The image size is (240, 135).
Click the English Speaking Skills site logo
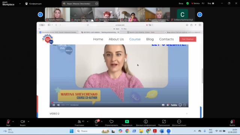[x=48, y=39]
